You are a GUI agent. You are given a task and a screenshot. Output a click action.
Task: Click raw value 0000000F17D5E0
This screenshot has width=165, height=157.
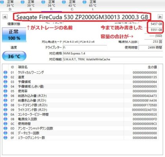tap(145, 105)
